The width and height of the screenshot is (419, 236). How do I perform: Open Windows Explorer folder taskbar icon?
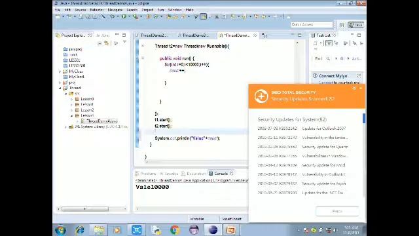[99, 230]
